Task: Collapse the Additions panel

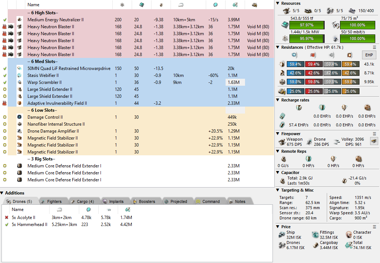Action: 2,193
